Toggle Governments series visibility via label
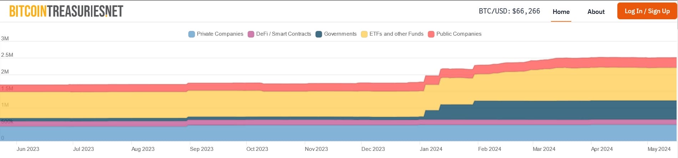Image resolution: width=678 pixels, height=158 pixels. click(340, 34)
